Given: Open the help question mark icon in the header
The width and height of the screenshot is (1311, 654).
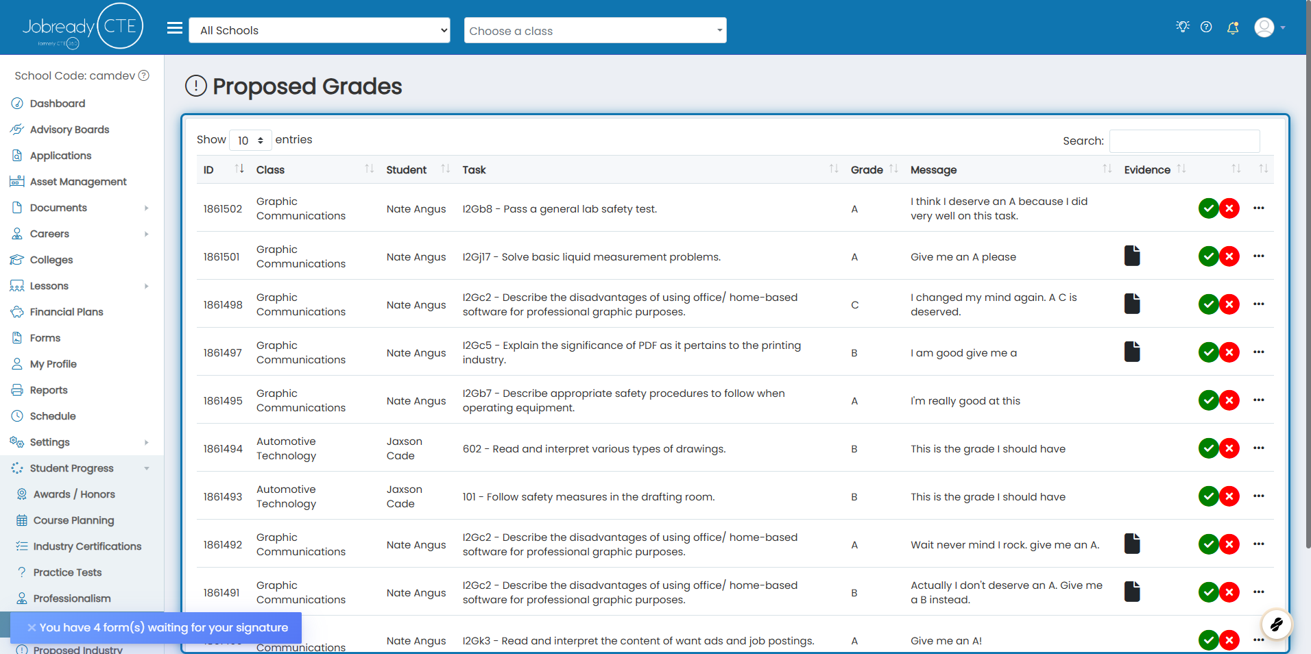Looking at the screenshot, I should [x=1206, y=27].
